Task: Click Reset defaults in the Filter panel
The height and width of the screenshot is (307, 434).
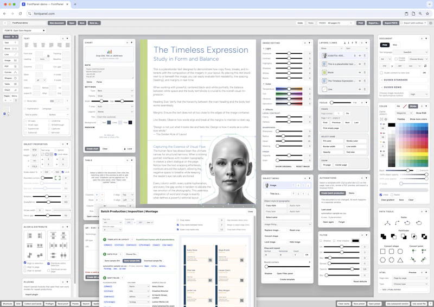Action: [x=360, y=281]
